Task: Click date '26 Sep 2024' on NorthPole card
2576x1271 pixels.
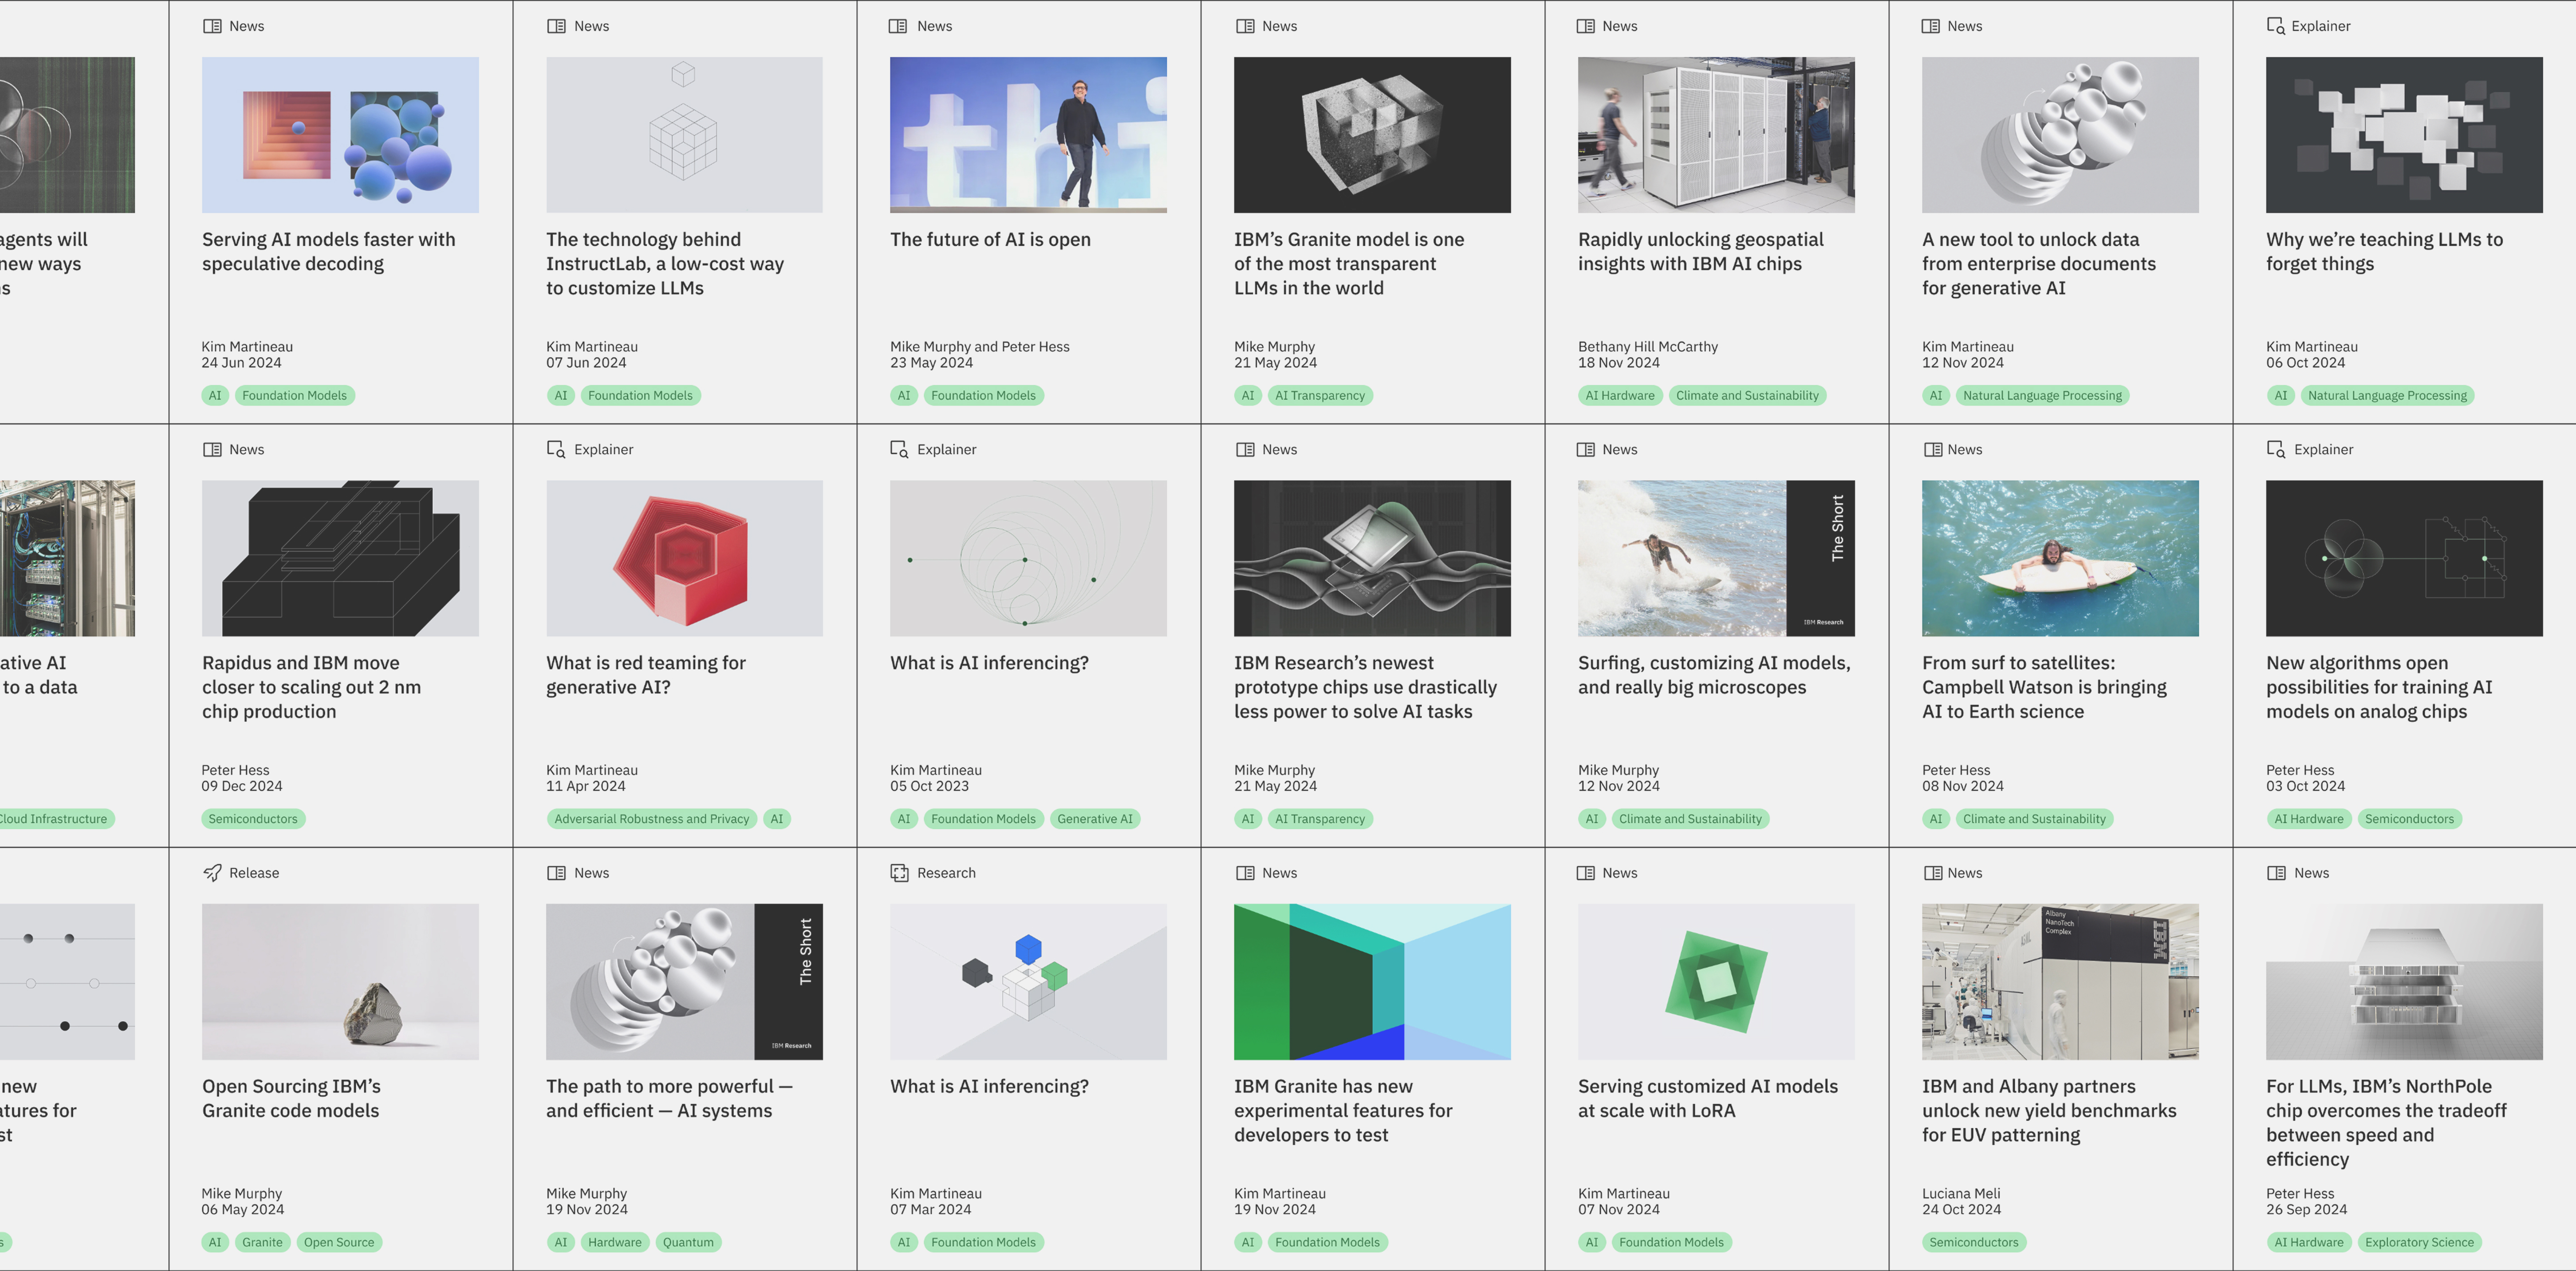Action: click(2306, 1210)
